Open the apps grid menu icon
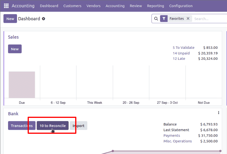Image resolution: width=227 pixels, height=154 pixels. pos(6,6)
